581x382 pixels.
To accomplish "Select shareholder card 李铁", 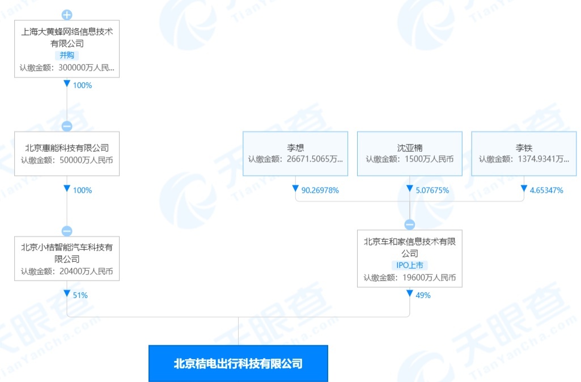I will (524, 154).
